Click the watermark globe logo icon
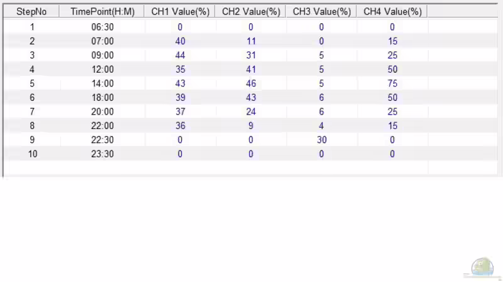The height and width of the screenshot is (282, 503). click(x=483, y=267)
